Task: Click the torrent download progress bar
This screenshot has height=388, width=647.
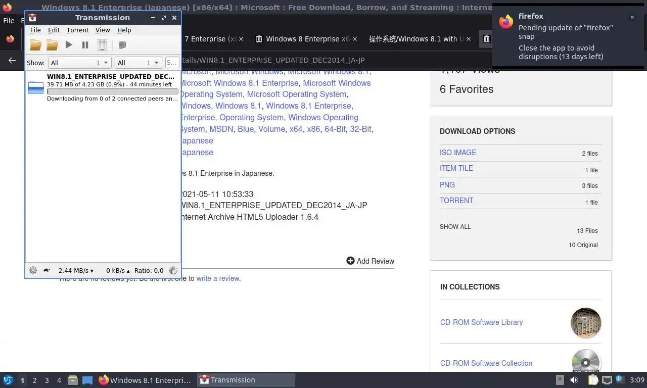Action: [x=113, y=92]
